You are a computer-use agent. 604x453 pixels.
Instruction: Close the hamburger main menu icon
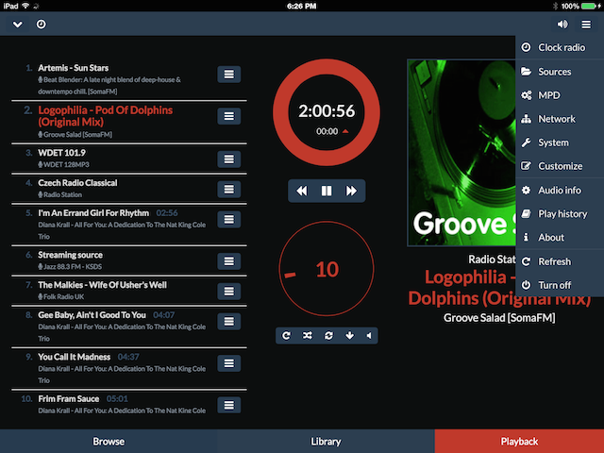pyautogui.click(x=586, y=25)
